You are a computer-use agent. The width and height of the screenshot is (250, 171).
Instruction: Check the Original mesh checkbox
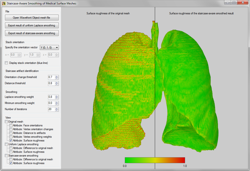pyautogui.click(x=6, y=122)
